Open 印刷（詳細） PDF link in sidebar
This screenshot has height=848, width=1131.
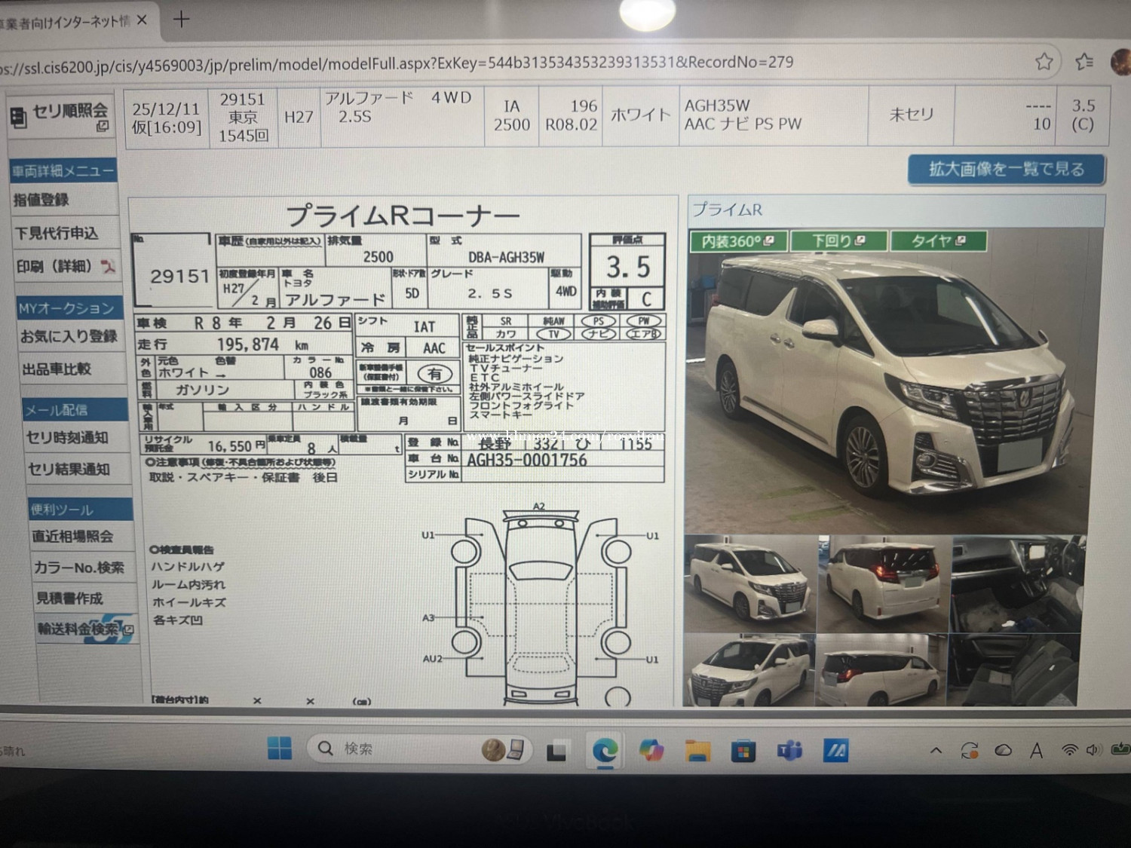(65, 266)
